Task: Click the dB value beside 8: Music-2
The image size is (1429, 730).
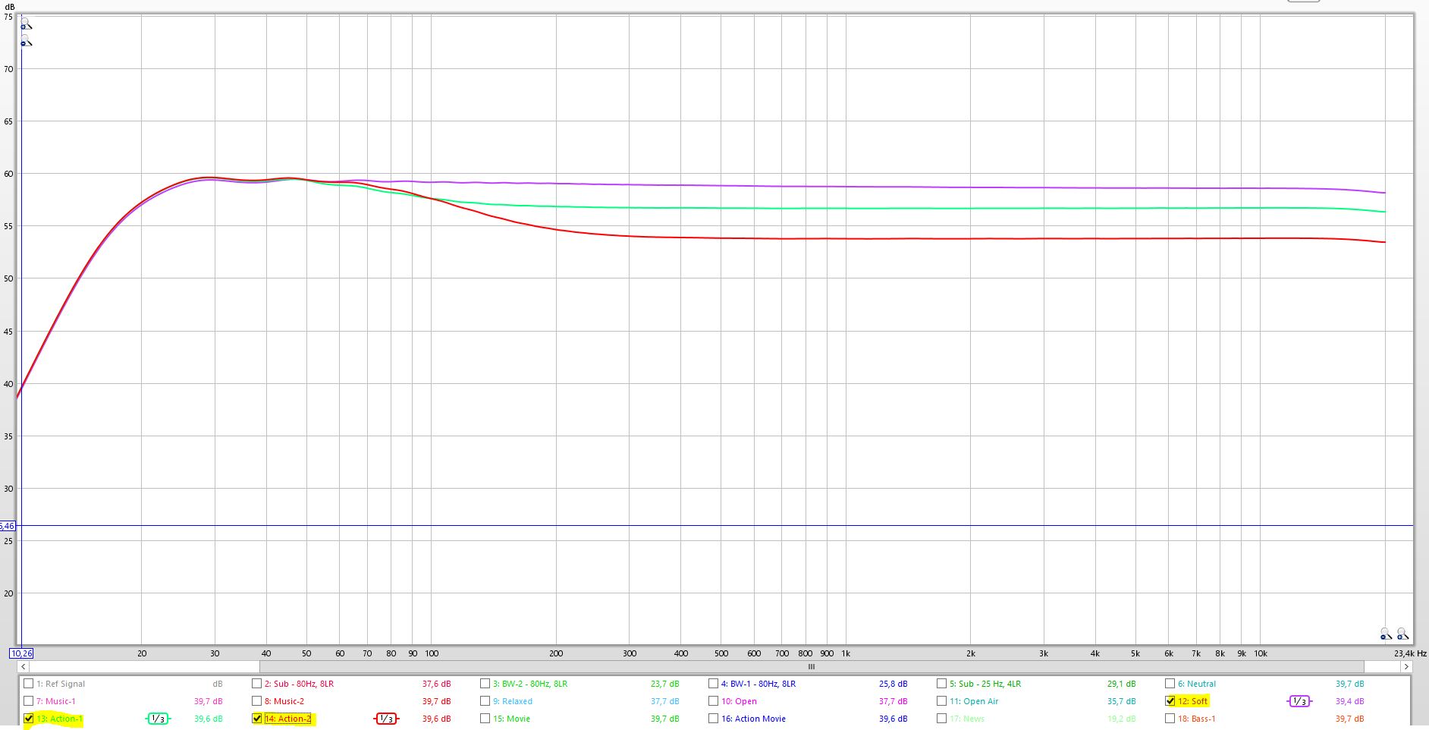Action: [436, 701]
